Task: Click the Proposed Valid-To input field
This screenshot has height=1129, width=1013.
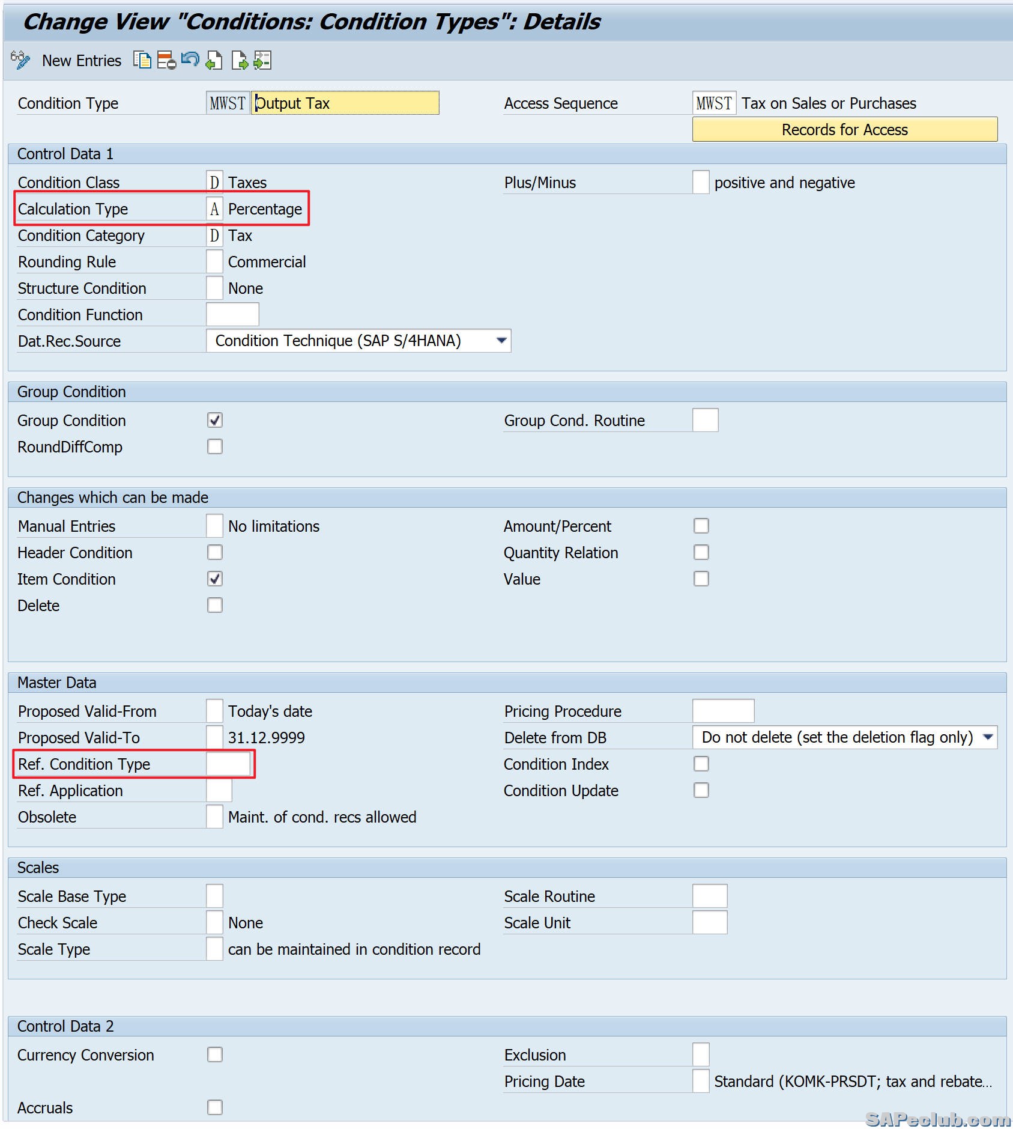Action: pyautogui.click(x=214, y=737)
